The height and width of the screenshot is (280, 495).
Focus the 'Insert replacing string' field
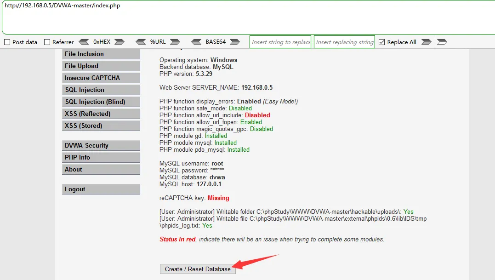[344, 42]
